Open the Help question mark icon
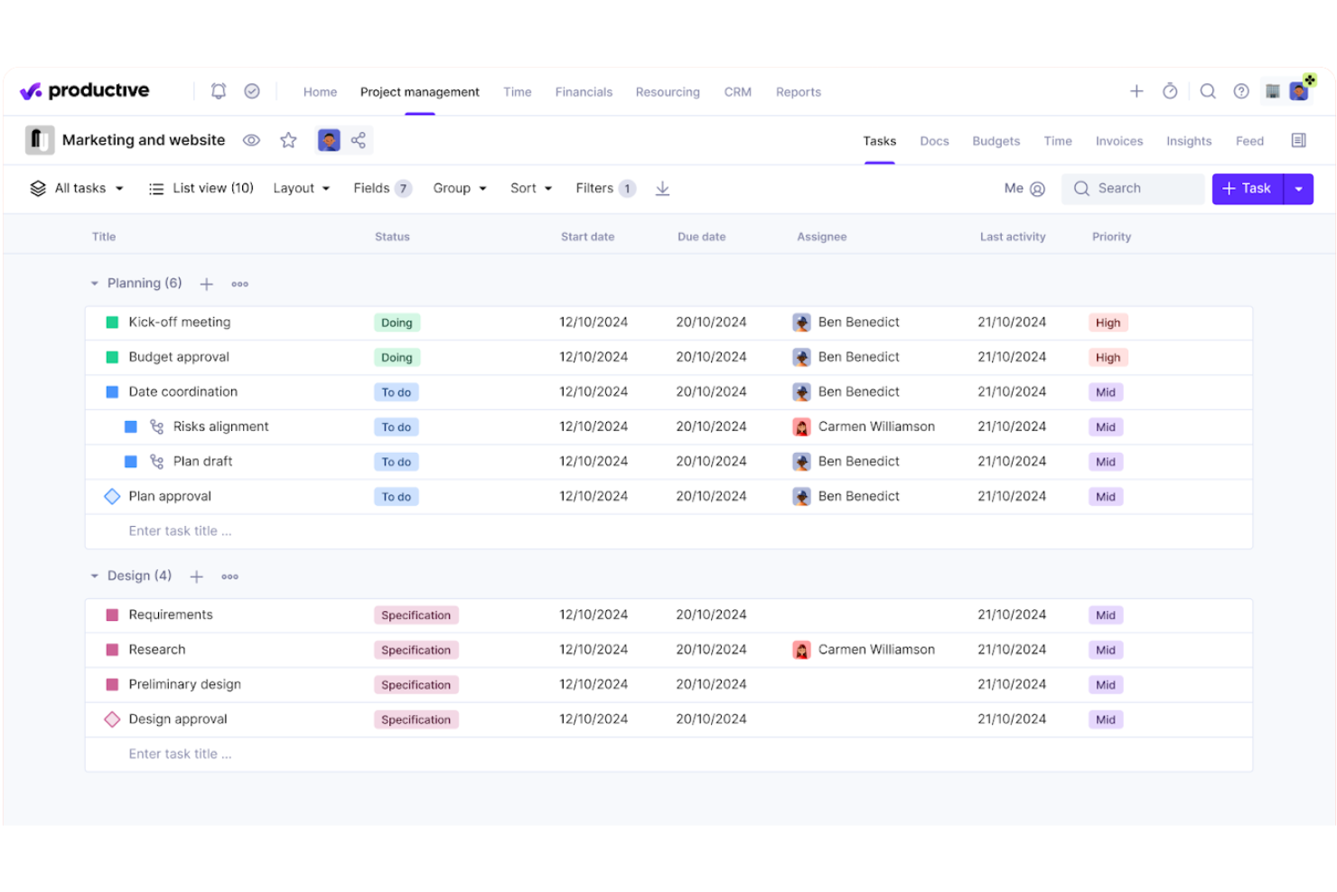Viewport: 1337px width, 892px height. coord(1241,91)
